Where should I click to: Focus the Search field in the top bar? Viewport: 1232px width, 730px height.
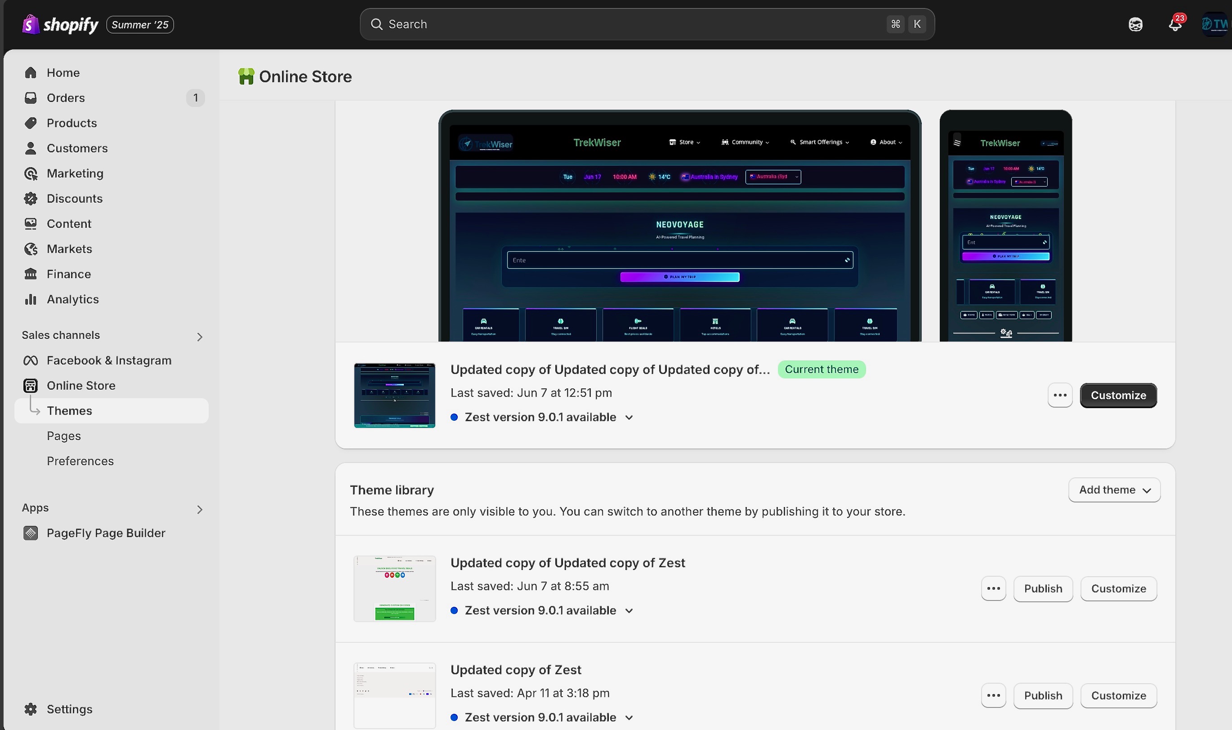[647, 24]
